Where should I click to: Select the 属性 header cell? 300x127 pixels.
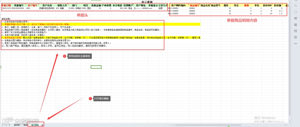pos(226,5)
